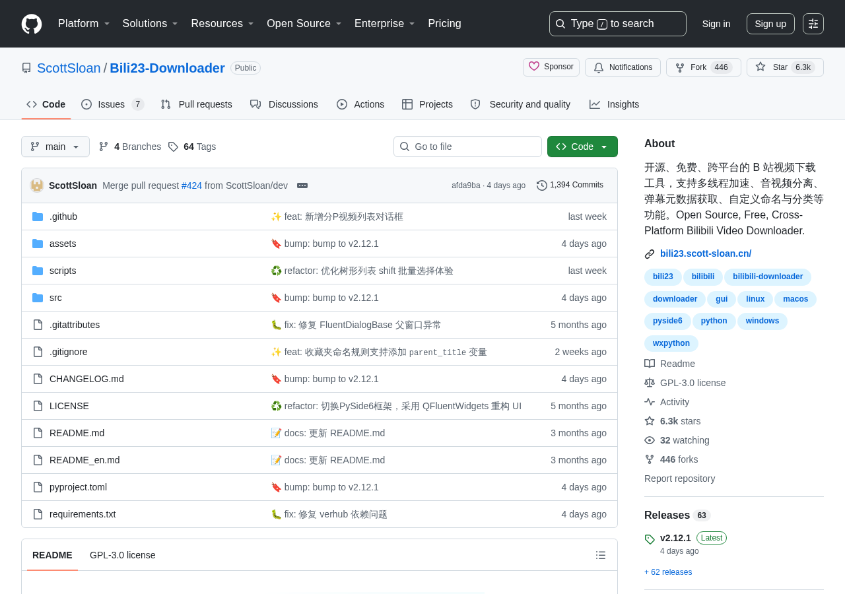The height and width of the screenshot is (594, 845).
Task: Switch to the Actions tab
Action: (360, 104)
